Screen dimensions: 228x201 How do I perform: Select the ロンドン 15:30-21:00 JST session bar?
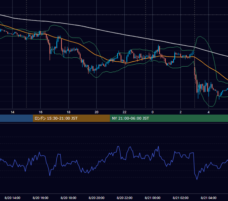click(71, 118)
